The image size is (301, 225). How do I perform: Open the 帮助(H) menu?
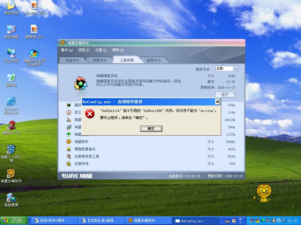118,50
